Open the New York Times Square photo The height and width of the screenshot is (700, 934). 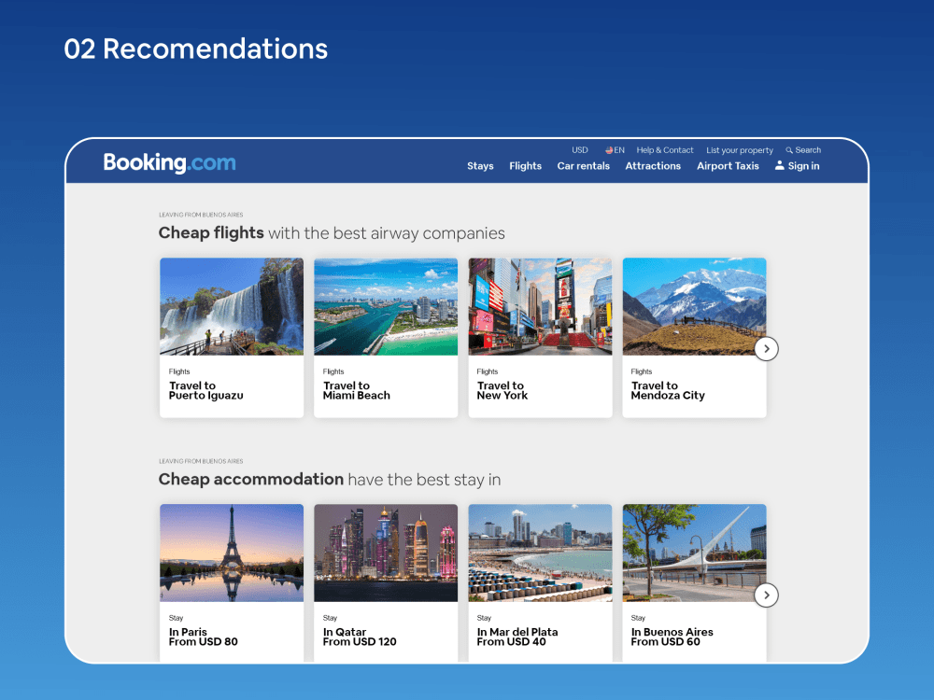(x=540, y=306)
